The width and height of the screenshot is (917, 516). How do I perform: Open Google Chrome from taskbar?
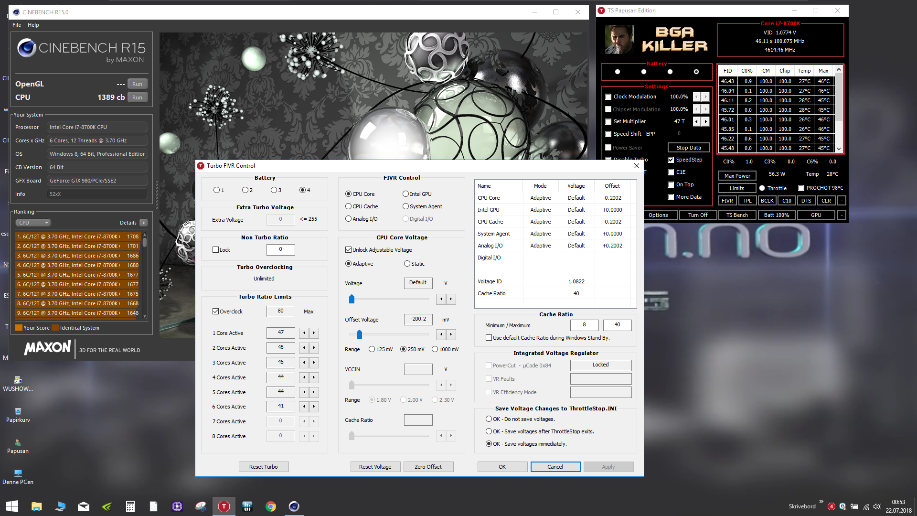coord(271,506)
